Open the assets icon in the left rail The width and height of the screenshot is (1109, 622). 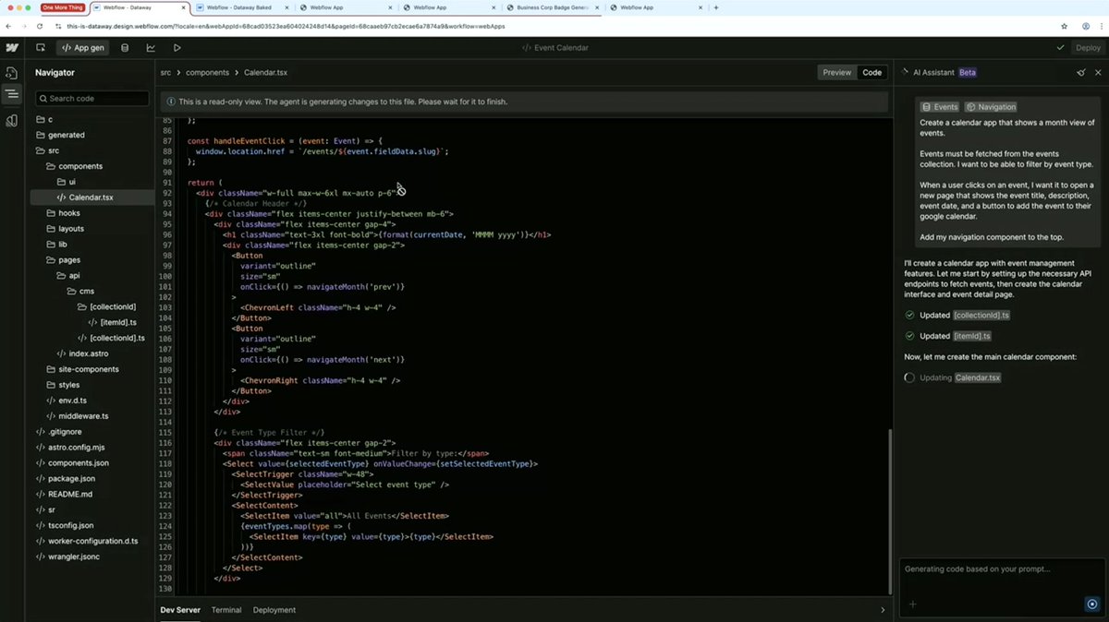[11, 120]
